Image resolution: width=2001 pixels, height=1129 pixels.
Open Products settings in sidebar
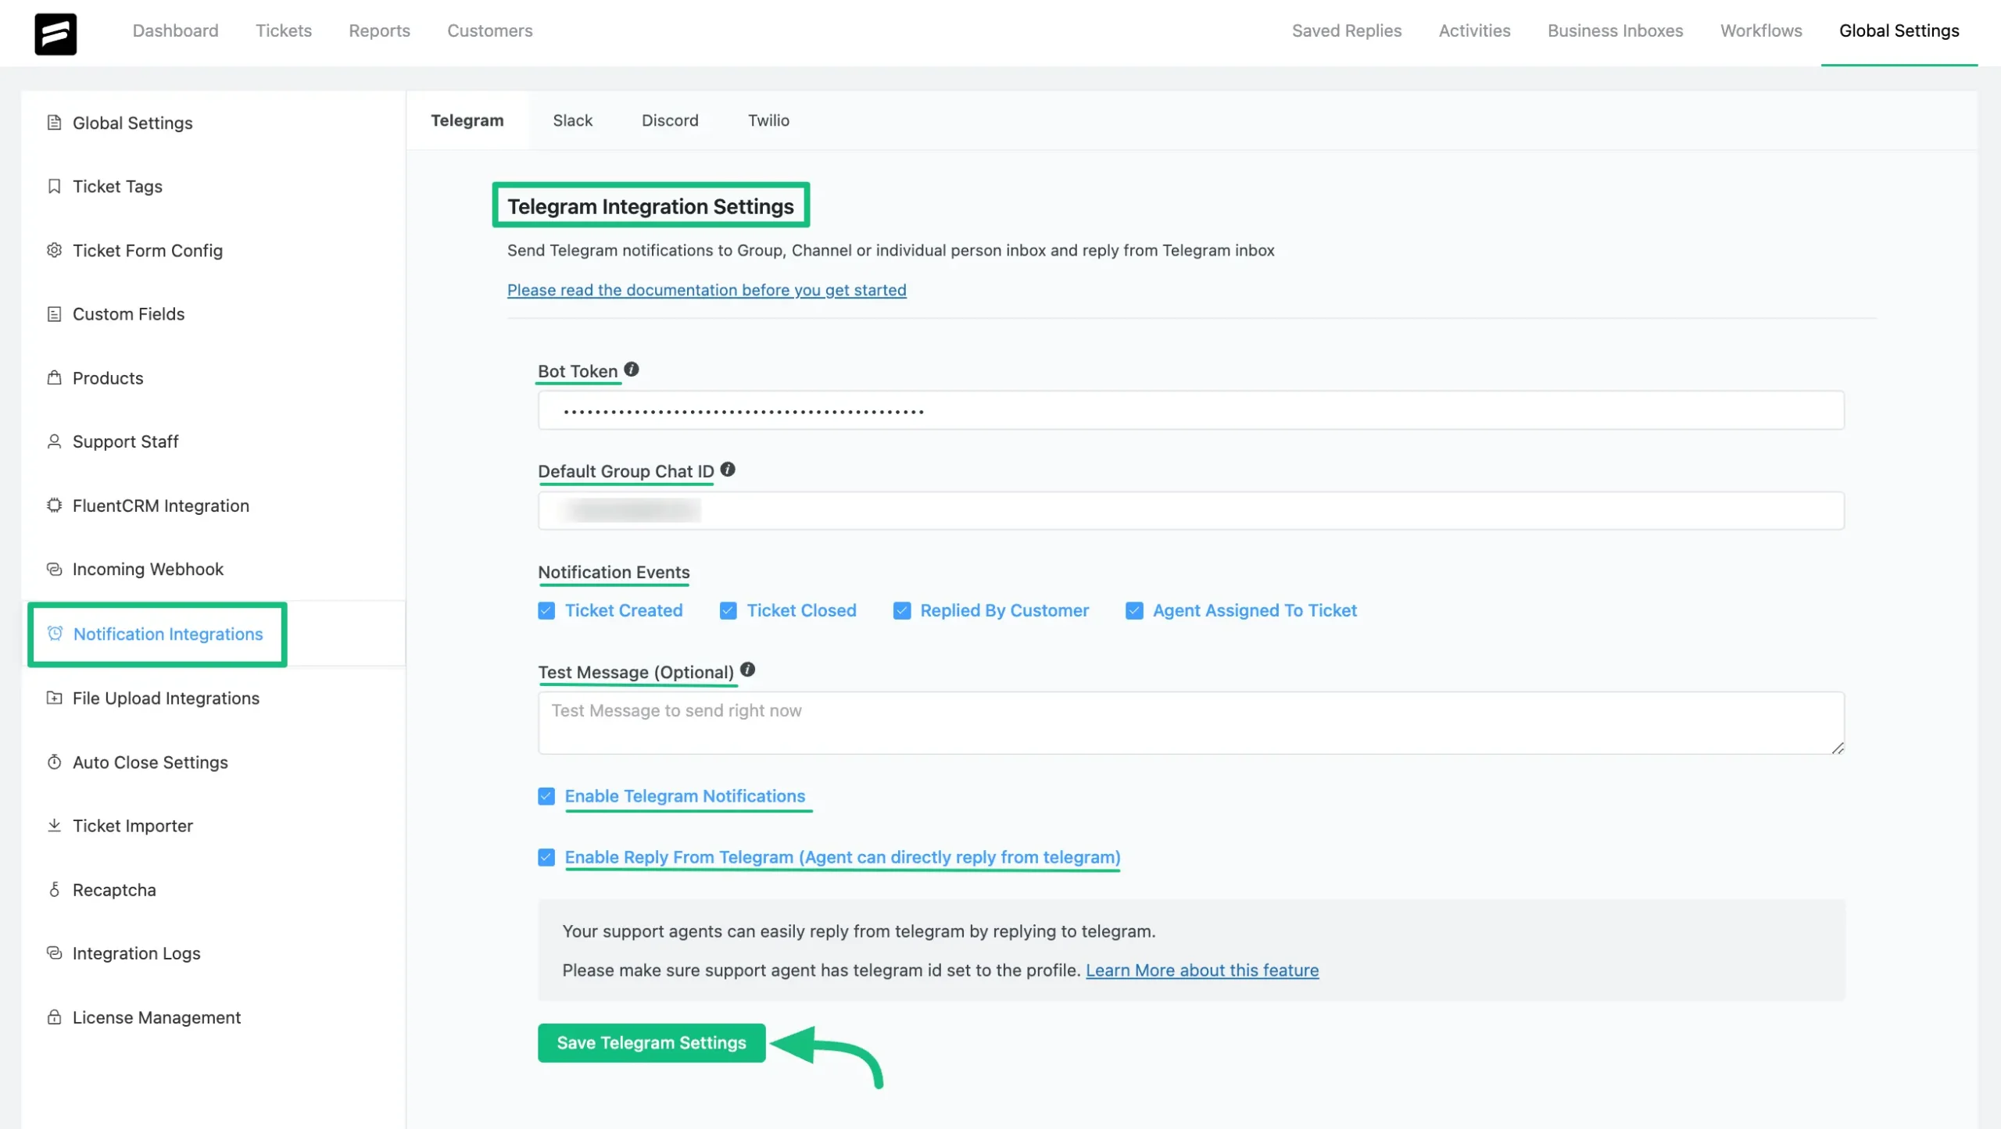pyautogui.click(x=108, y=377)
